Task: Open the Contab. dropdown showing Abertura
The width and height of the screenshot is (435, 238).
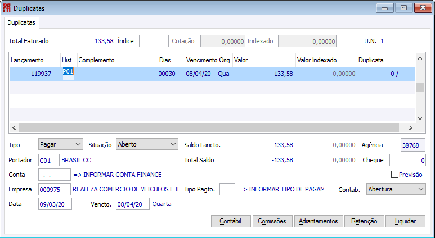Action: click(396, 189)
